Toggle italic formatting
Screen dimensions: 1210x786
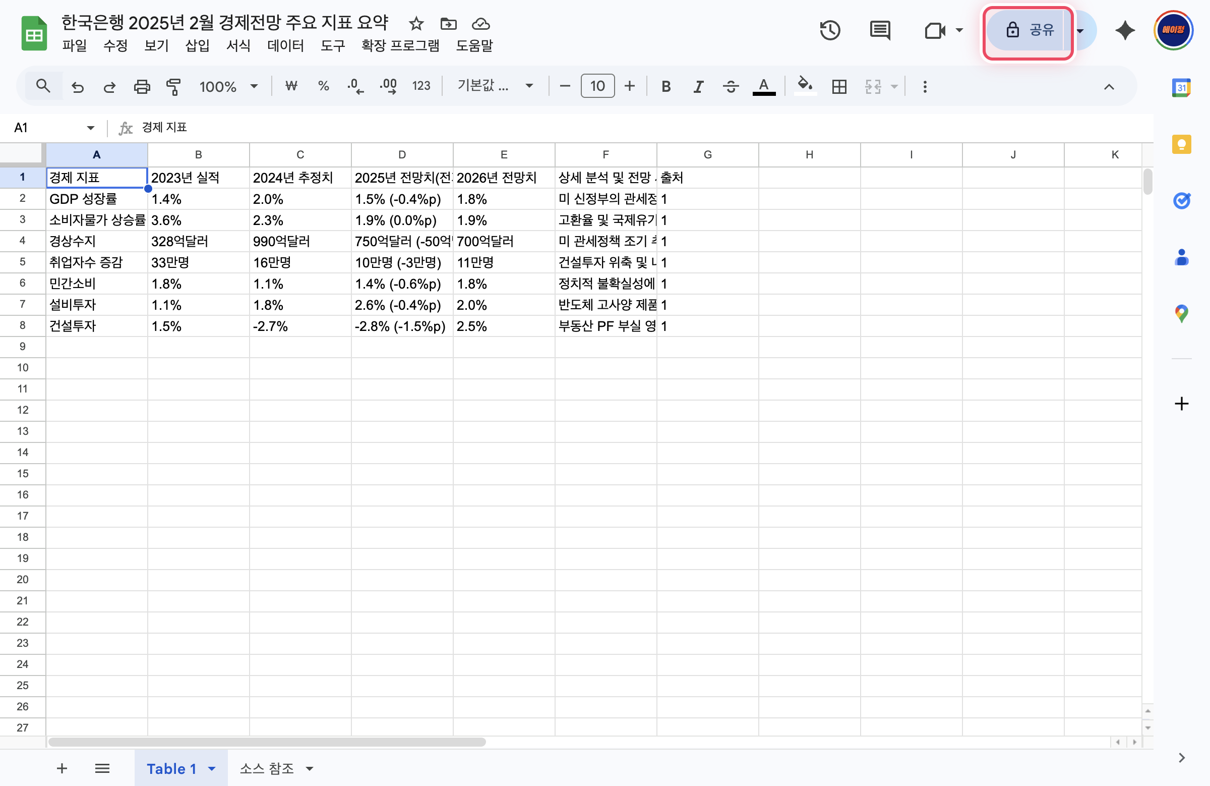coord(698,86)
